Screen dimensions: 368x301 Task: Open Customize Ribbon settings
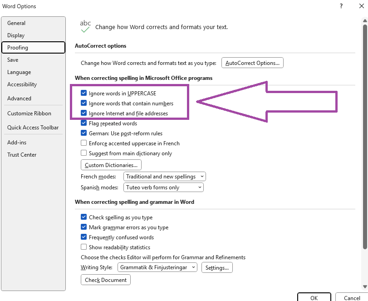[33, 113]
